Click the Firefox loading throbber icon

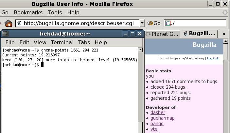pyautogui.click(x=225, y=12)
